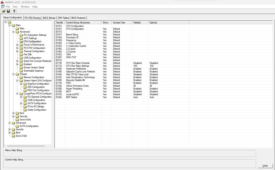Switch to the BIOS Strings tab
The width and height of the screenshot is (275, 170).
pyautogui.click(x=49, y=18)
